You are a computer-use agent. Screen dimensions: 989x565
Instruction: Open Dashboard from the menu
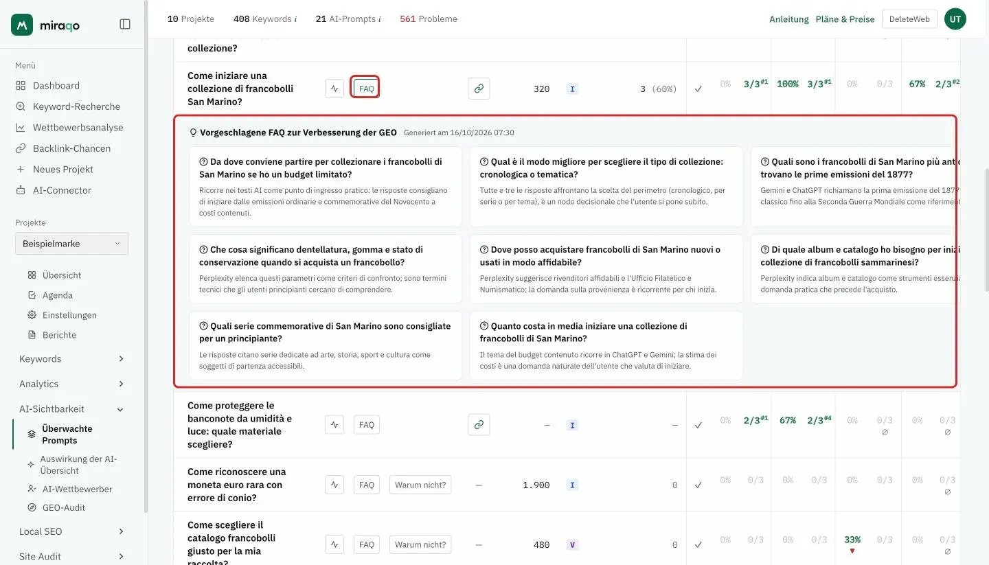tap(56, 86)
